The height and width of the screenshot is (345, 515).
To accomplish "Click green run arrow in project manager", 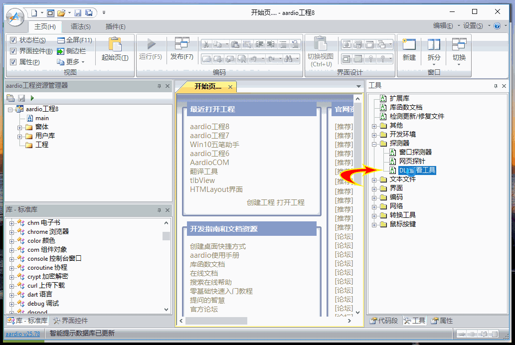I will [x=32, y=98].
